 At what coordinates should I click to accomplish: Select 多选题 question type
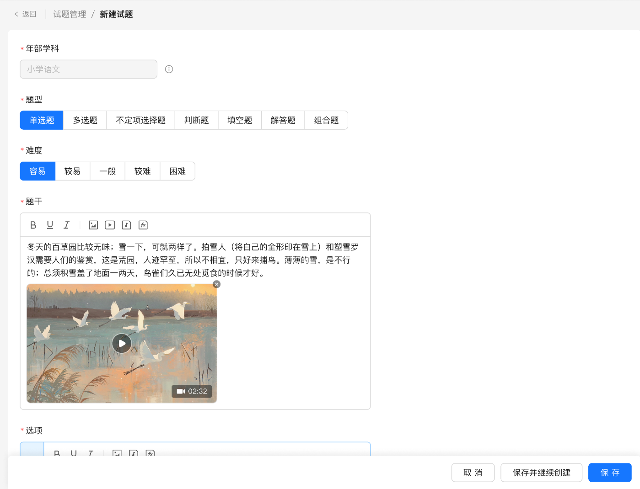click(x=85, y=120)
